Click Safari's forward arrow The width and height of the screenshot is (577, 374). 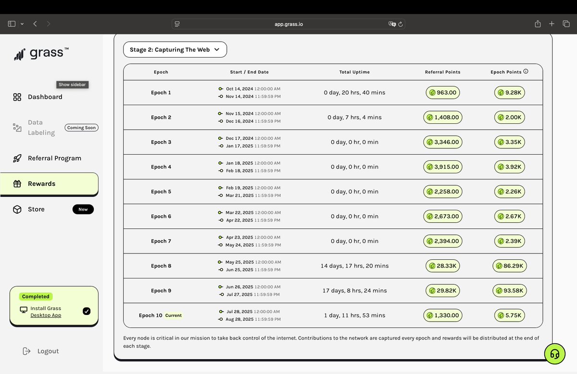(x=49, y=24)
